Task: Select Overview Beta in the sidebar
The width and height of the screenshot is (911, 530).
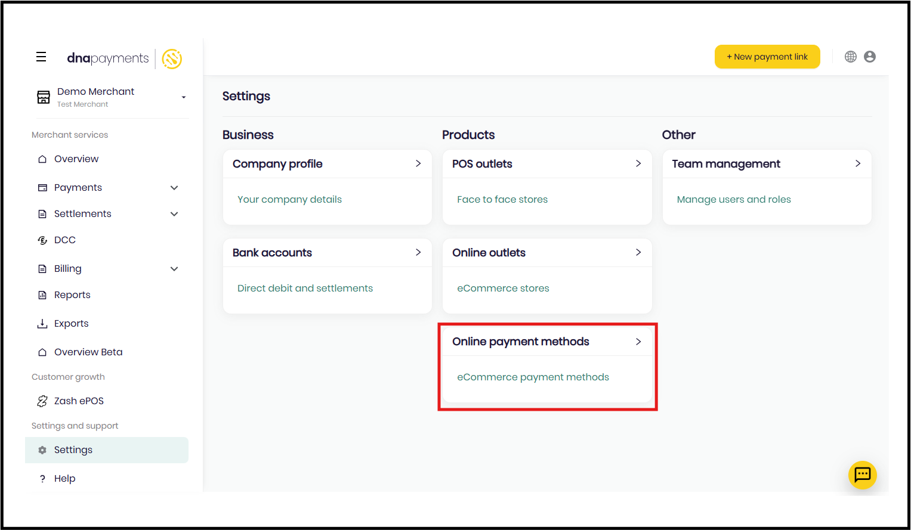Action: coord(88,352)
